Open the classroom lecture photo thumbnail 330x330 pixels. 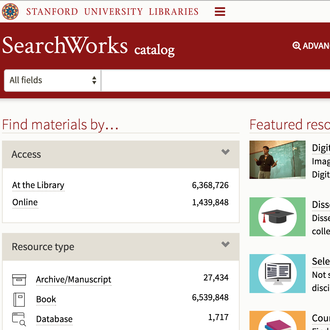tap(278, 160)
